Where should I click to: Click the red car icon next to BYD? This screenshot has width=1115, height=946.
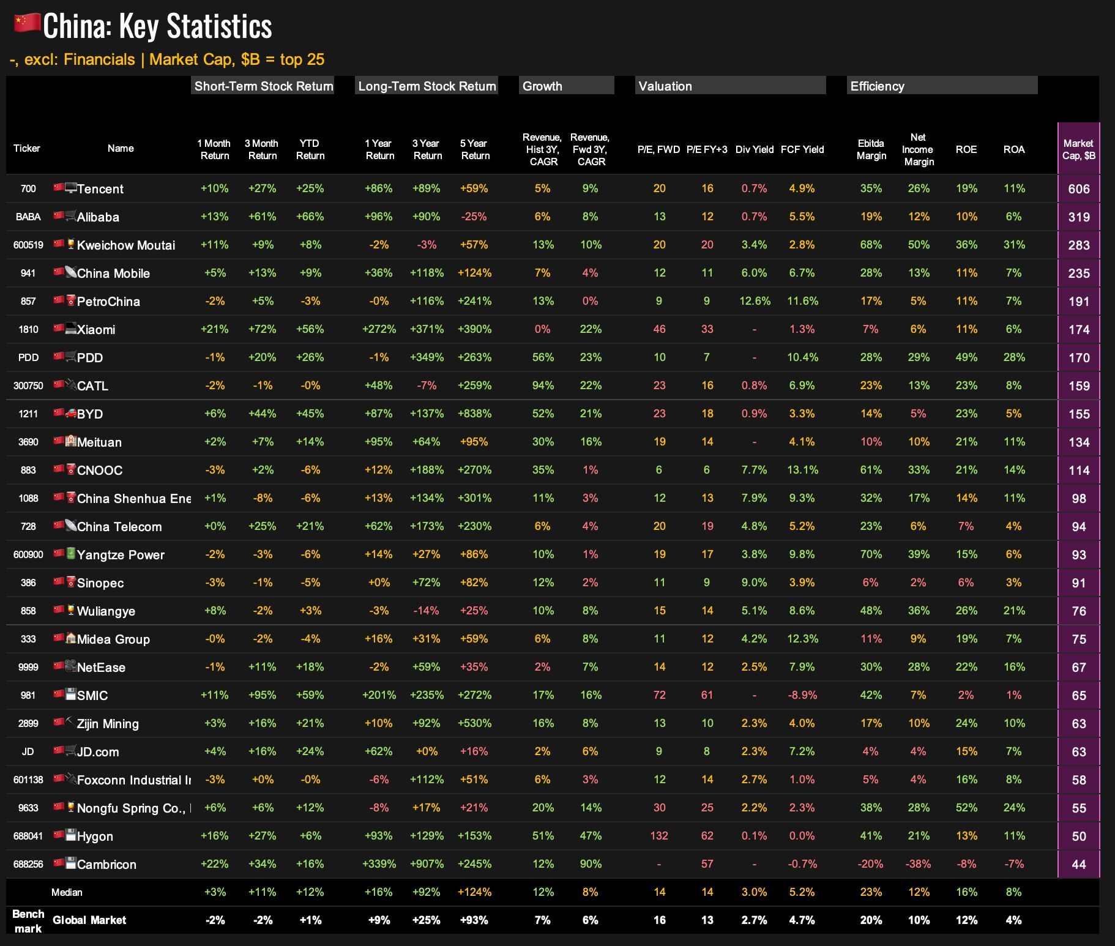coord(71,413)
